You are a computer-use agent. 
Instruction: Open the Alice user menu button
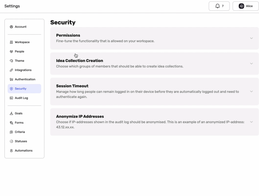(x=246, y=6)
